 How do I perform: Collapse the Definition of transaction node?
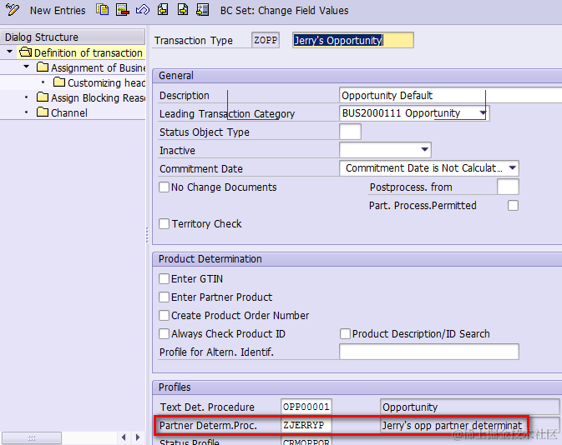(10, 52)
